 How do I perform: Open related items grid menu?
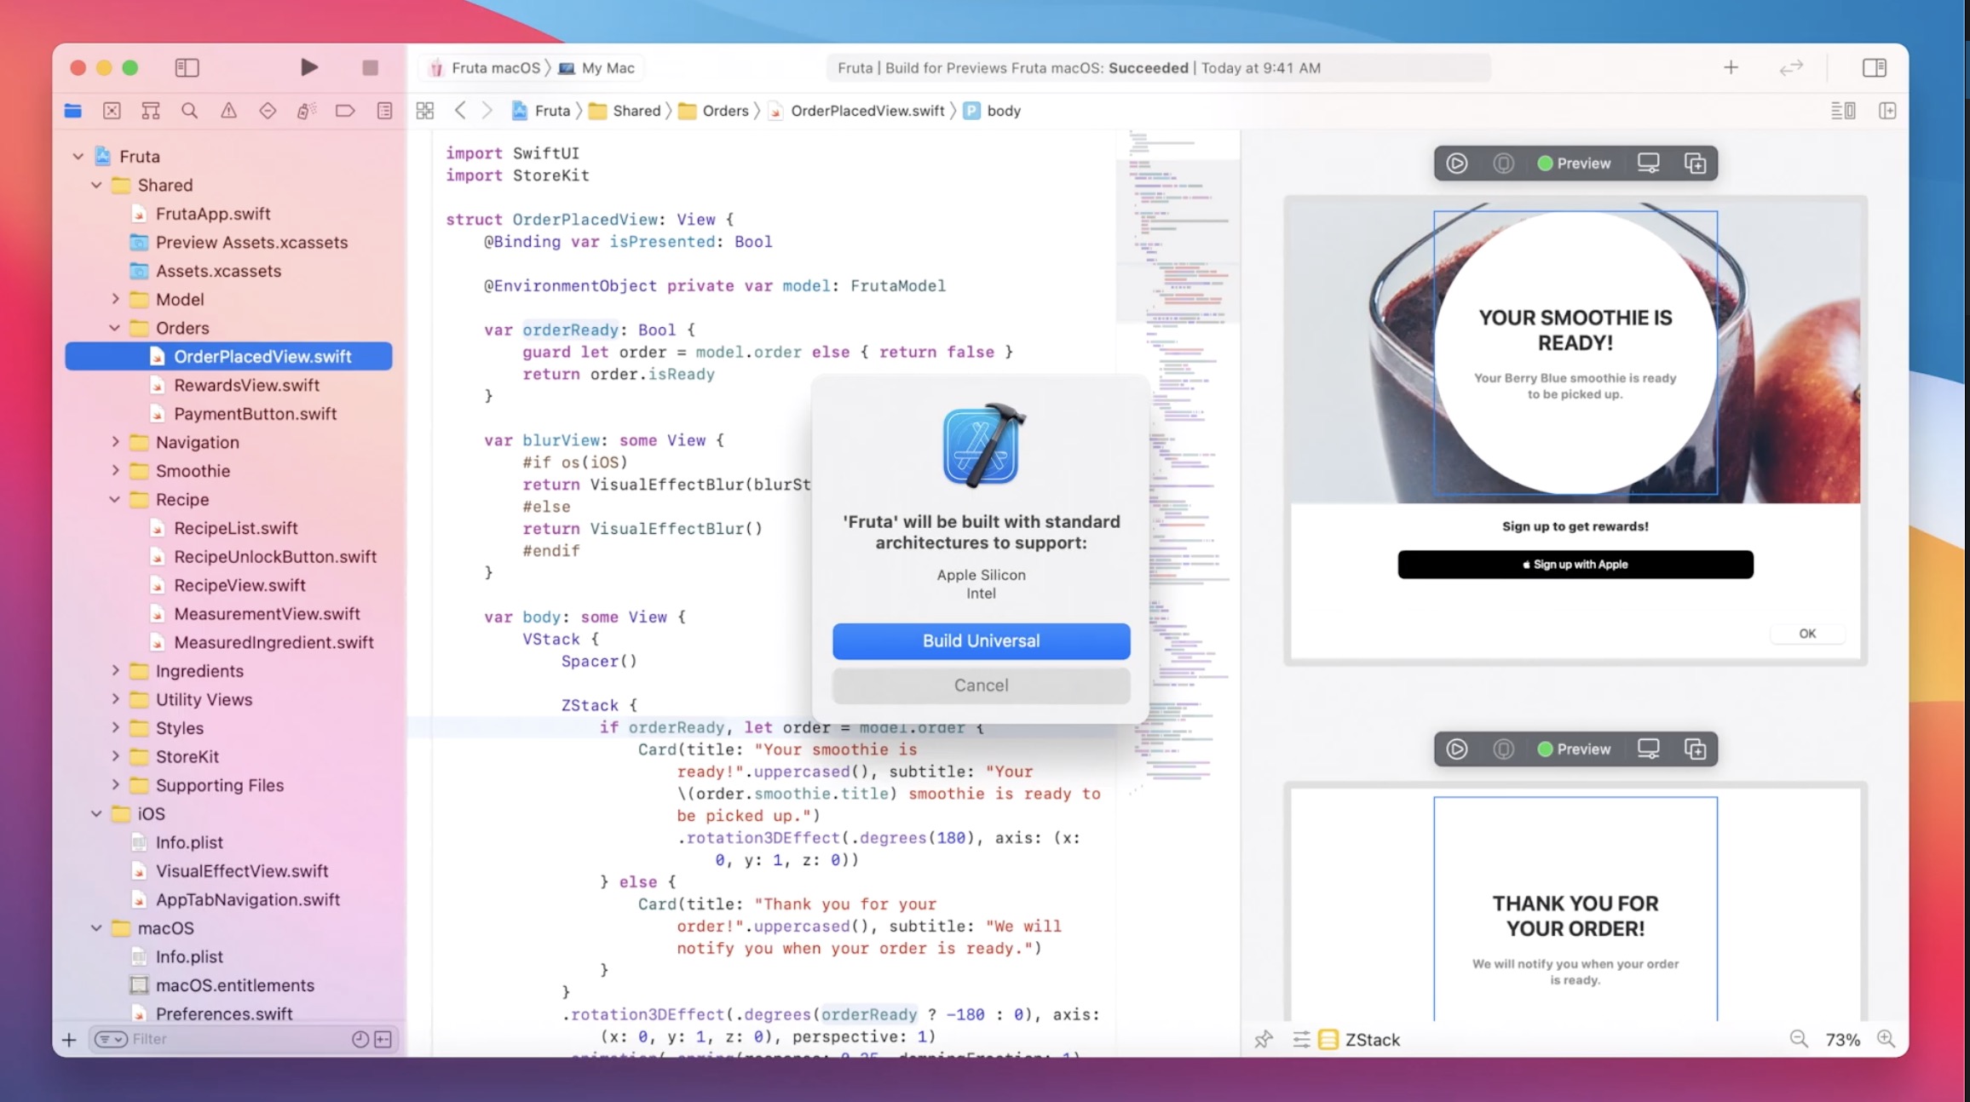(424, 111)
